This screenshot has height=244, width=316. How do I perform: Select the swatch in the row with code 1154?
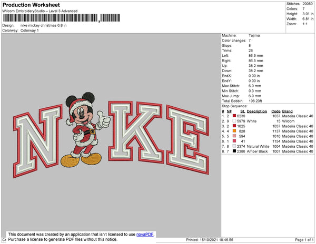point(234,141)
